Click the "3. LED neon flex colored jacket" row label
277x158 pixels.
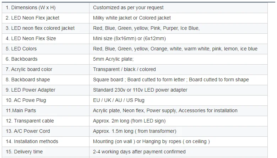[40, 28]
